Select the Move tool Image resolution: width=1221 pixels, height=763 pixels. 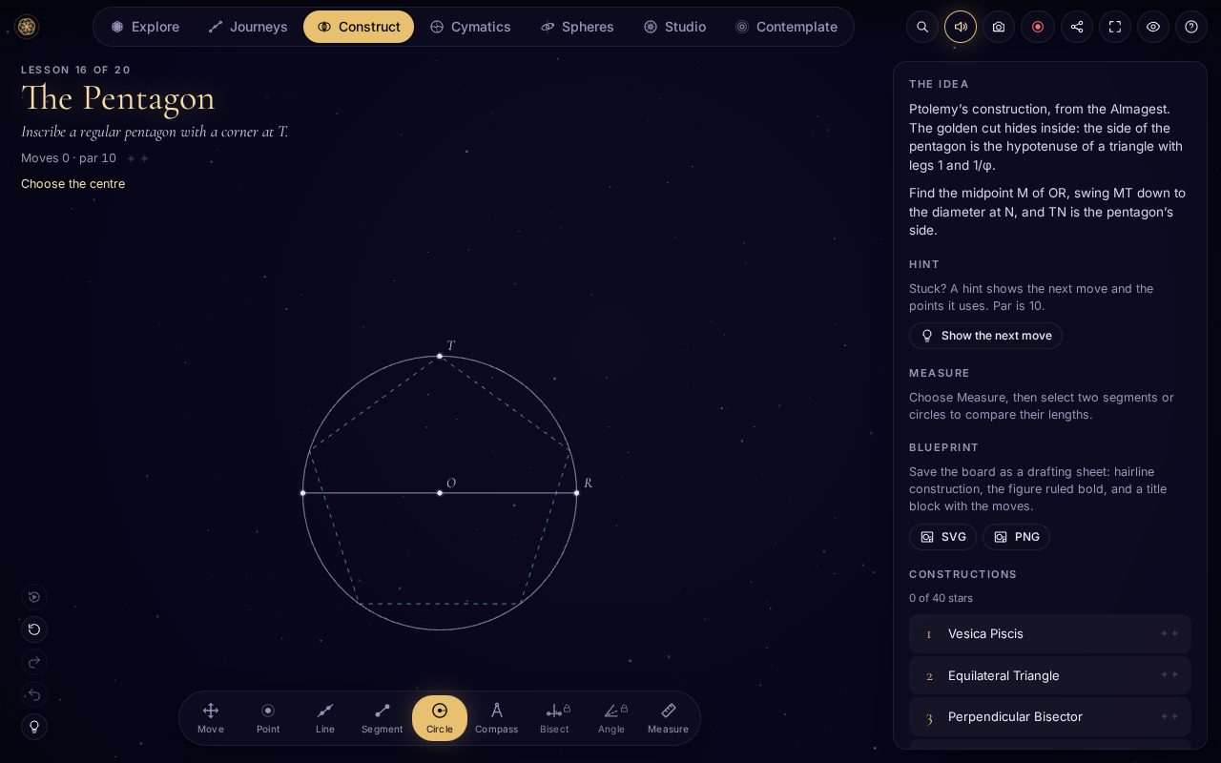[x=211, y=718]
